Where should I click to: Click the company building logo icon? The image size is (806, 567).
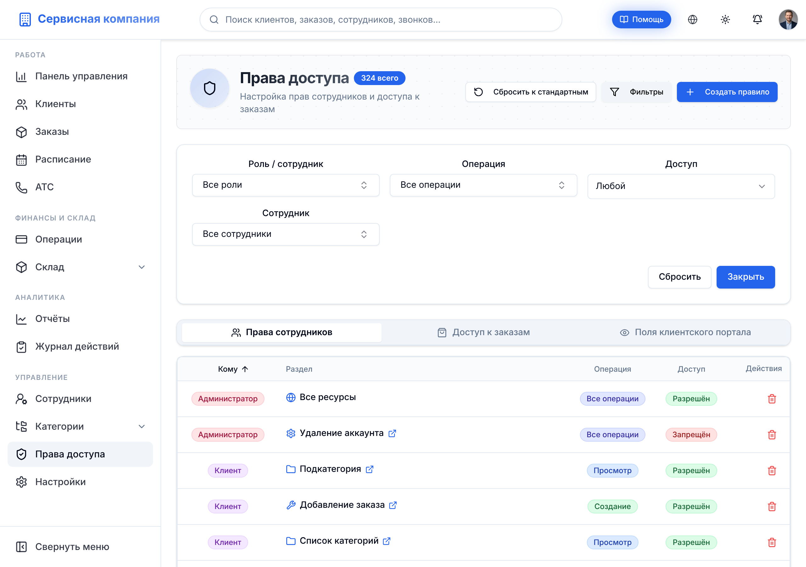point(25,19)
